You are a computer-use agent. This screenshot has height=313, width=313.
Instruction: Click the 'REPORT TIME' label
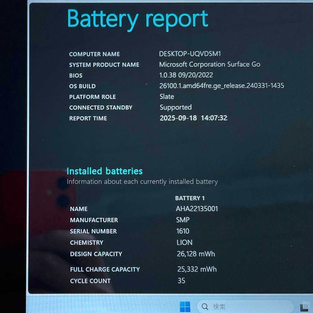coord(88,118)
